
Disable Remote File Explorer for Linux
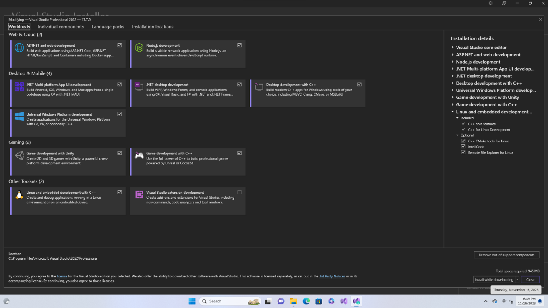(463, 152)
